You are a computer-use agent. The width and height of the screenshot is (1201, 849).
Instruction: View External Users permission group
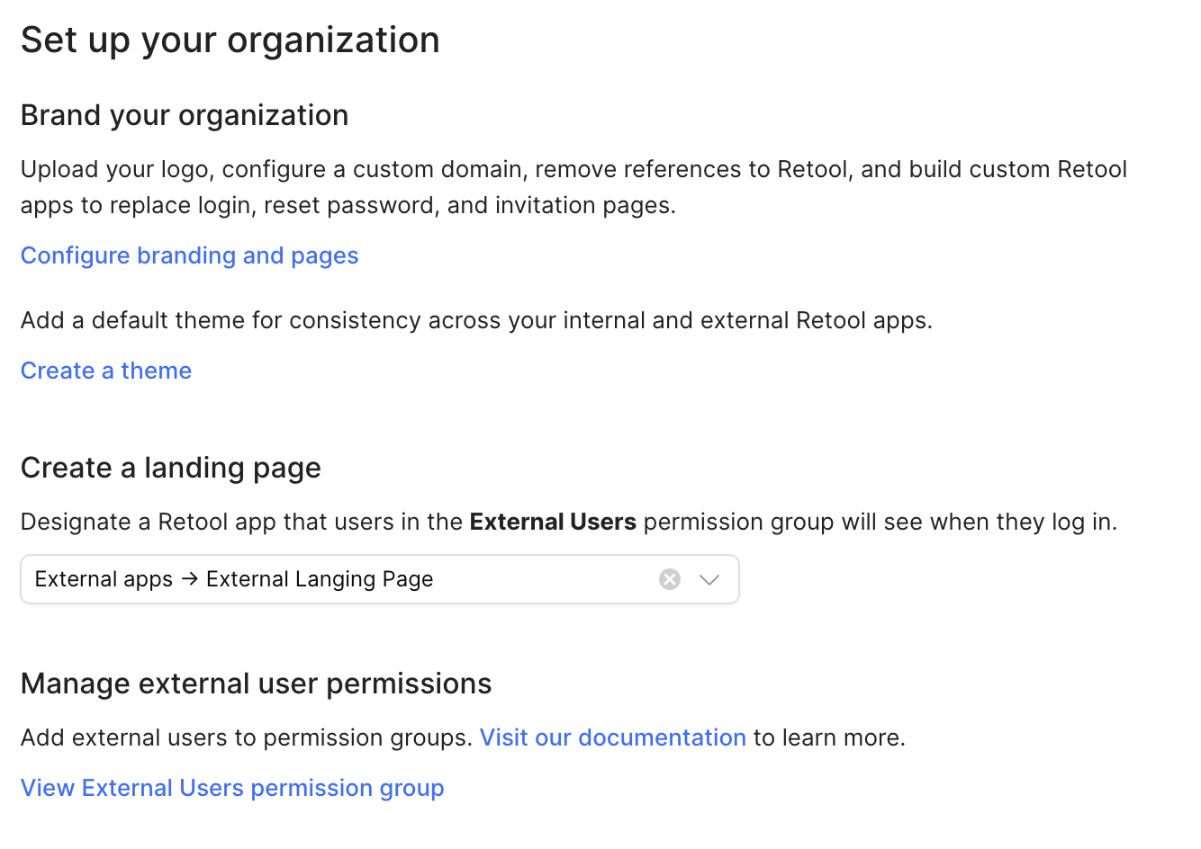pyautogui.click(x=232, y=788)
